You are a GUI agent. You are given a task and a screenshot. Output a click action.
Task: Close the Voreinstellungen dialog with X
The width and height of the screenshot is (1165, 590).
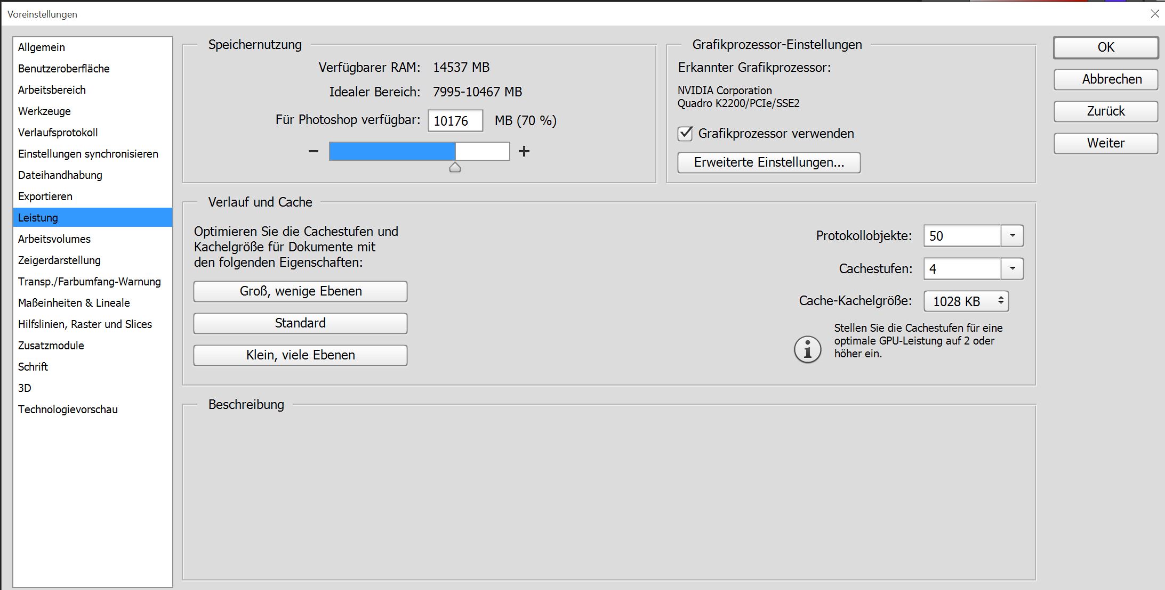(x=1155, y=14)
